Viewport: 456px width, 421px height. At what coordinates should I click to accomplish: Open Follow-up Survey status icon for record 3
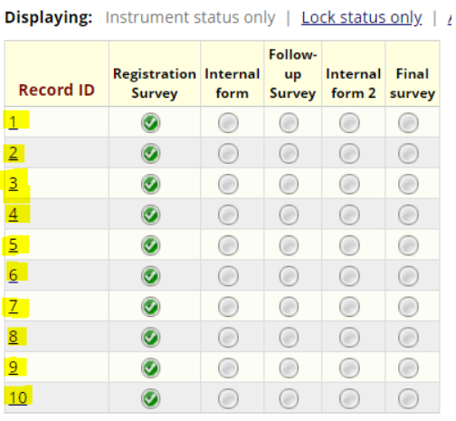(x=289, y=184)
